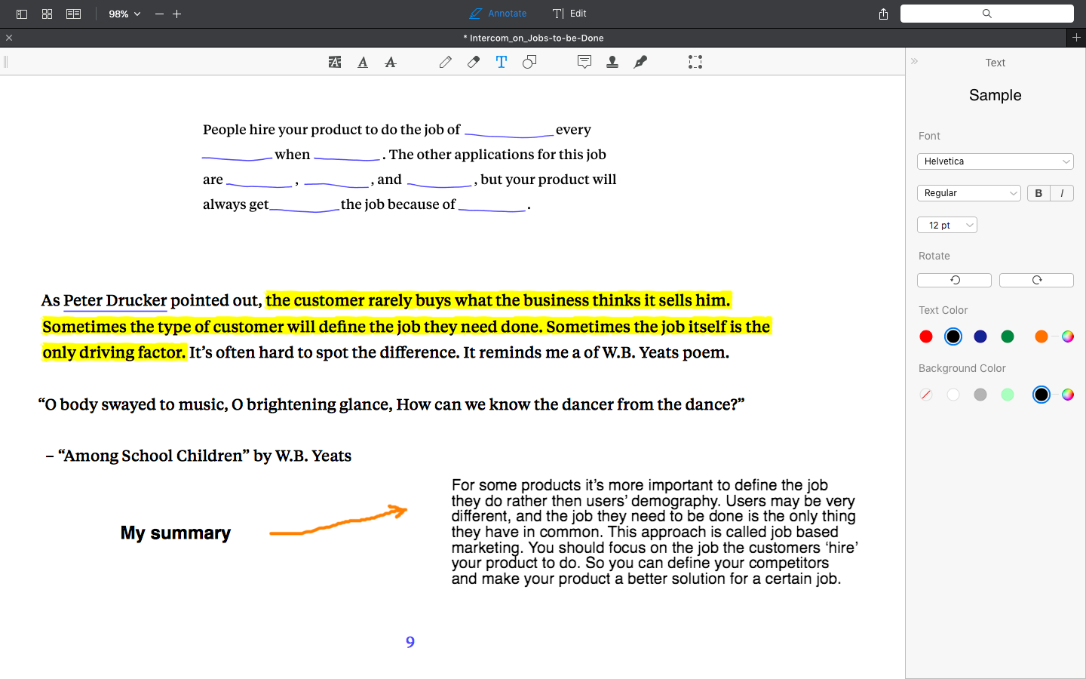This screenshot has width=1086, height=679.
Task: Click the 'Rotate' section label
Action: click(x=934, y=256)
